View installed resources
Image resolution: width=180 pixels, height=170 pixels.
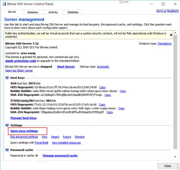pyautogui.click(x=66, y=143)
